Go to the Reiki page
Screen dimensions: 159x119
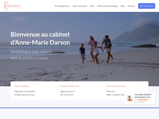[92, 6]
